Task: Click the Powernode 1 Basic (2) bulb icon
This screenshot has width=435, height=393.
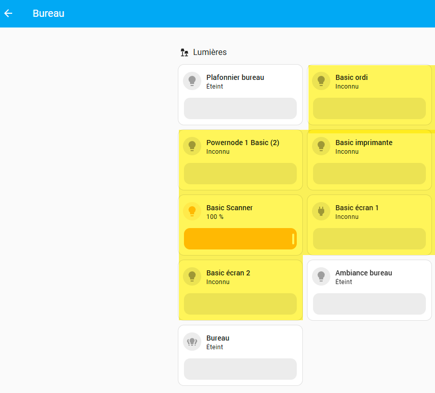Action: 192,146
